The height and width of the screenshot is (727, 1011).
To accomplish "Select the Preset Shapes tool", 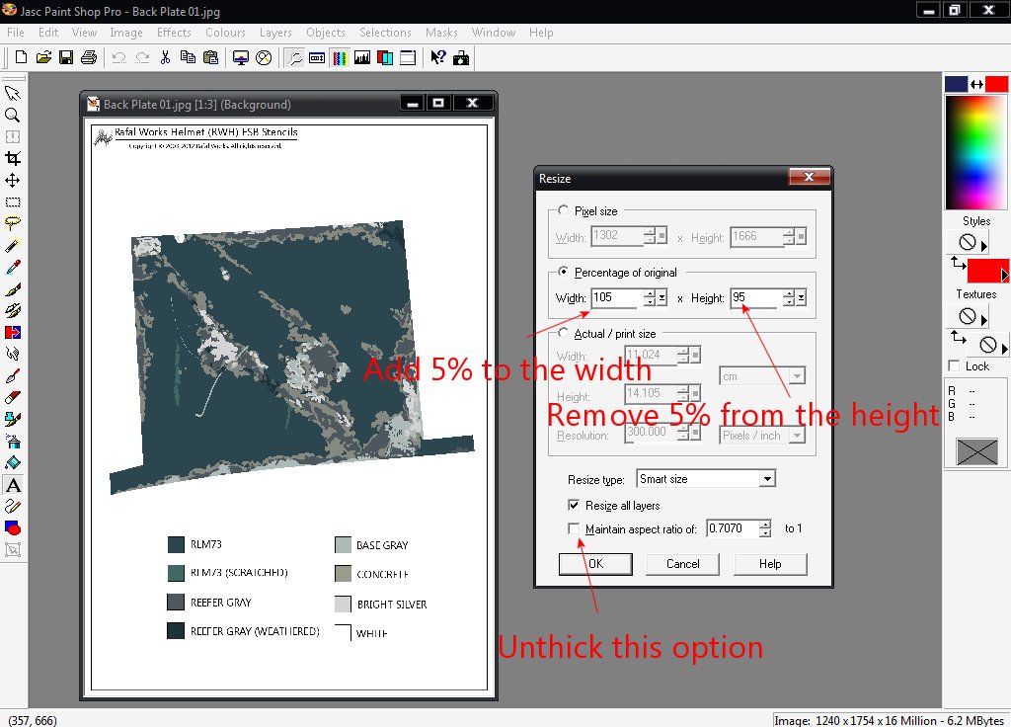I will [x=12, y=528].
